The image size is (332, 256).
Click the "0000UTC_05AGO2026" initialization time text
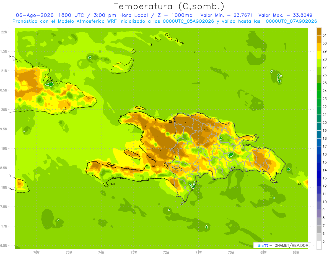tap(189, 21)
